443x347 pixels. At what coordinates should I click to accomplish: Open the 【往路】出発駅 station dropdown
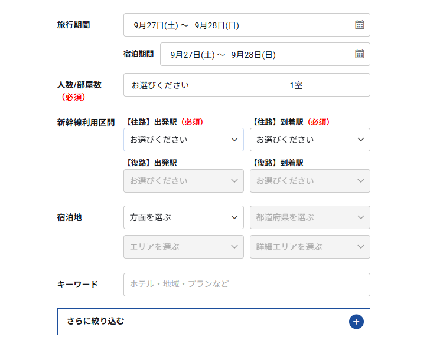coord(183,140)
